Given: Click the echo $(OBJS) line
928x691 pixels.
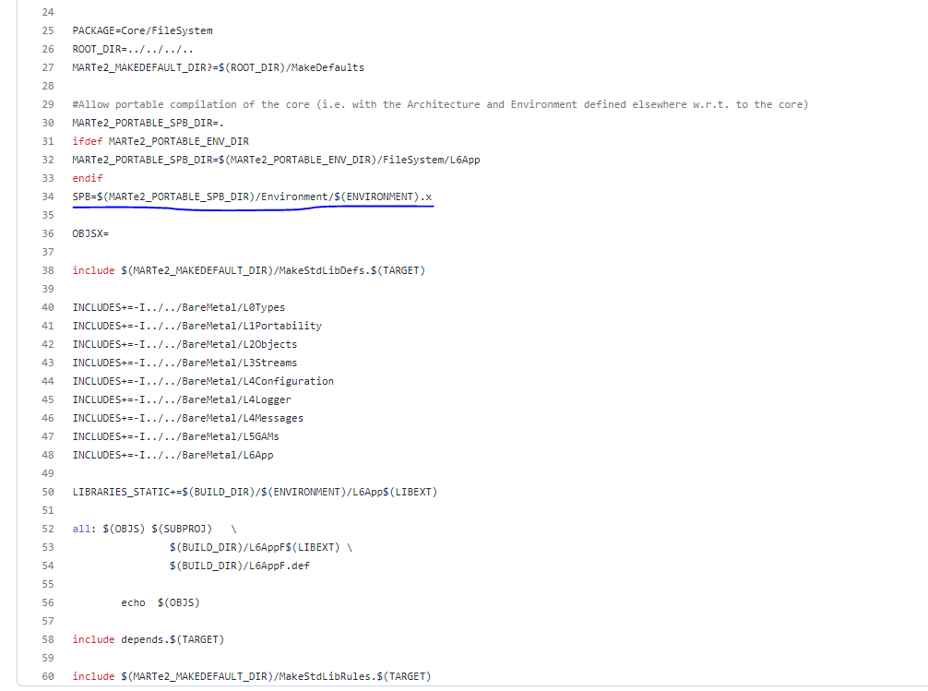Looking at the screenshot, I should [x=161, y=602].
